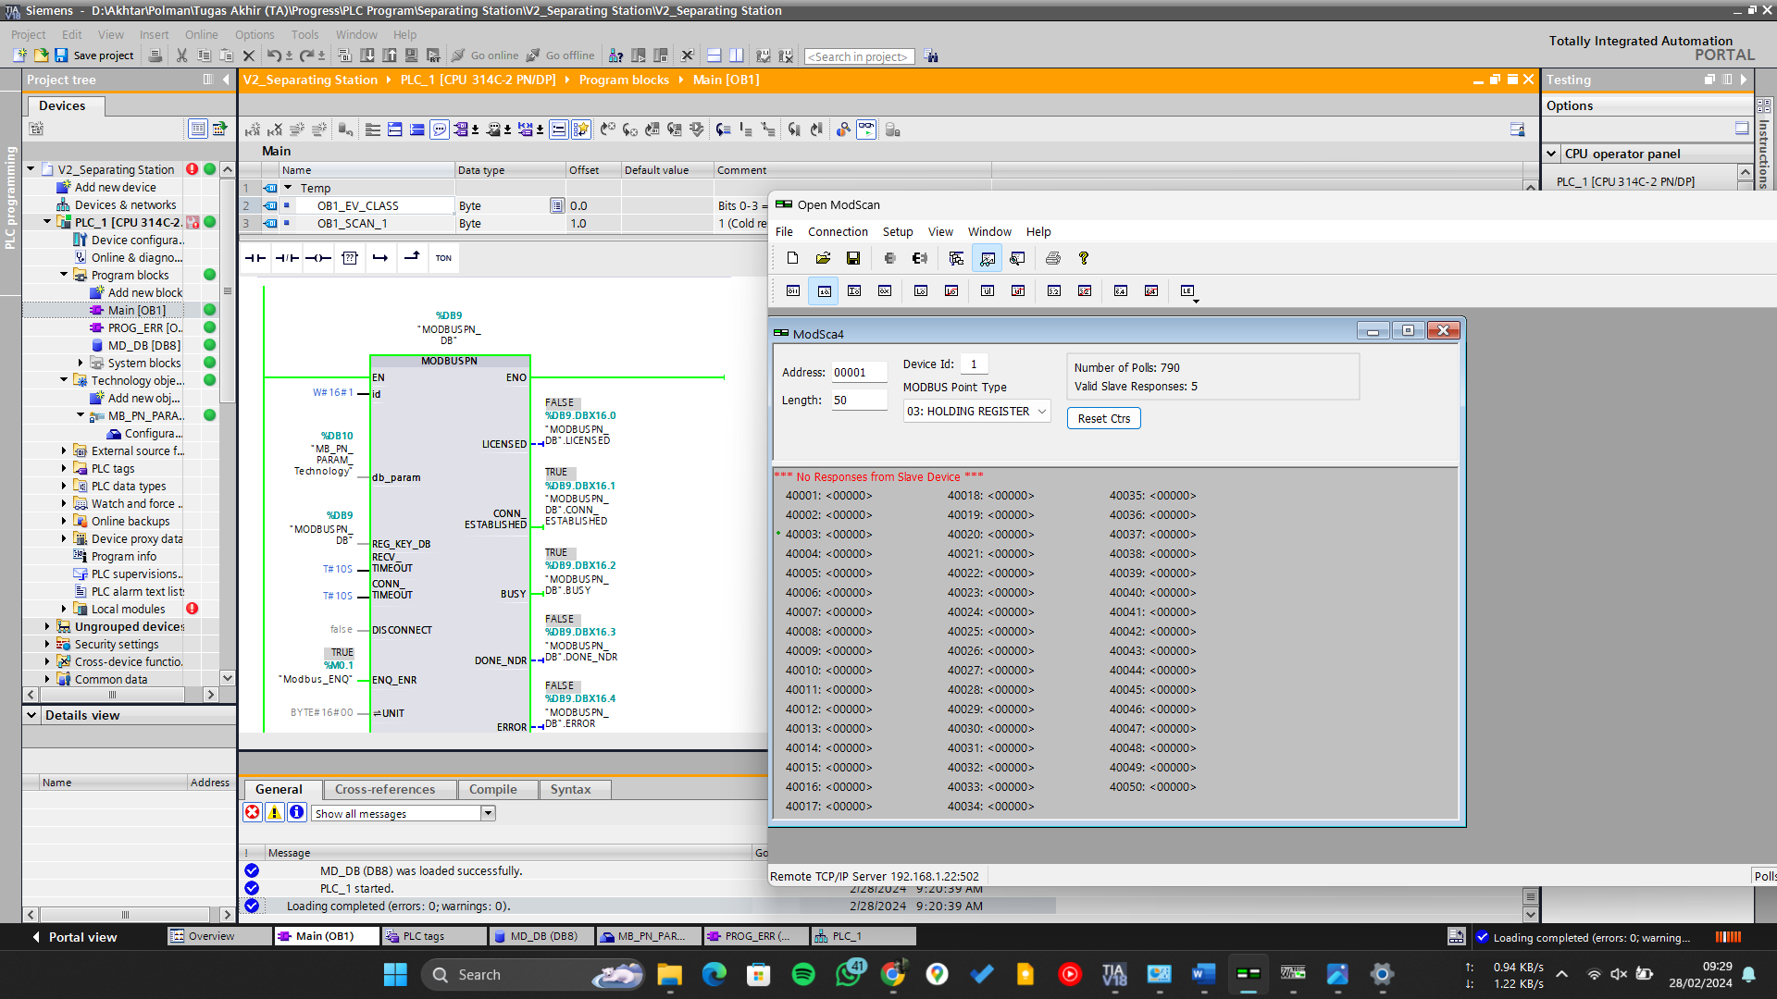This screenshot has width=1777, height=999.
Task: Expand External source files tree node
Action: [64, 451]
